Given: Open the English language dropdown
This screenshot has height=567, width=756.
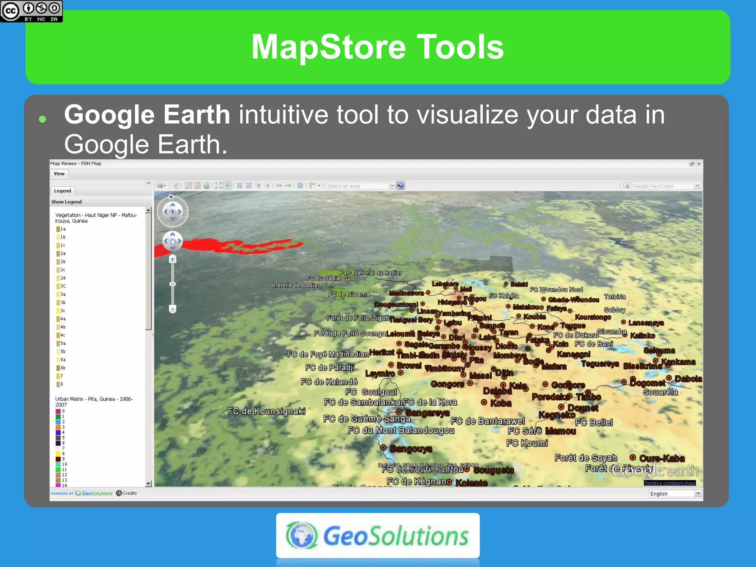Looking at the screenshot, I should click(x=675, y=494).
